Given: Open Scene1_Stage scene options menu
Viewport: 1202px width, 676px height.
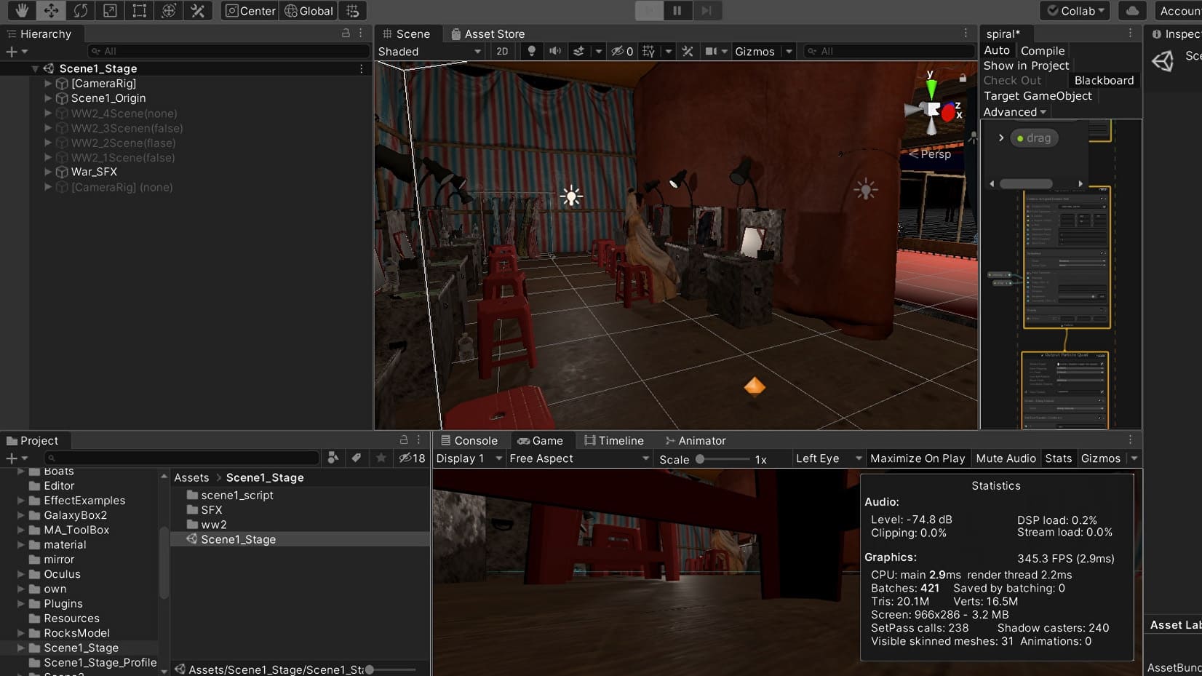Looking at the screenshot, I should (x=362, y=68).
